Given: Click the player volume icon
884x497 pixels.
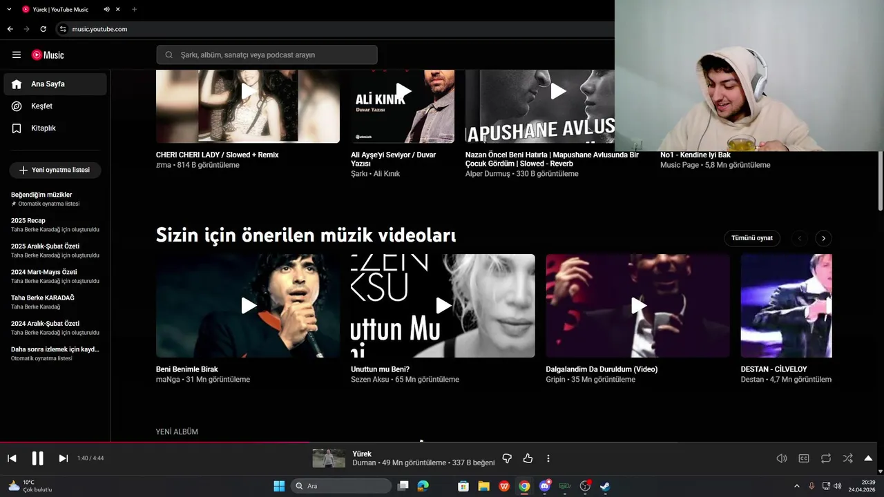Looking at the screenshot, I should click(x=782, y=458).
